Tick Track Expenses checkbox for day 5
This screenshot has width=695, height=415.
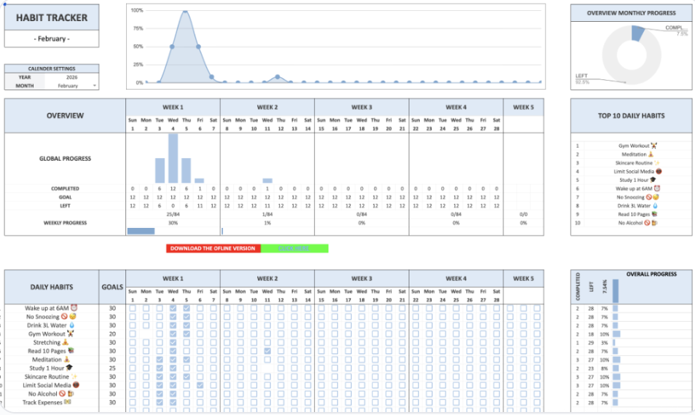tap(186, 402)
